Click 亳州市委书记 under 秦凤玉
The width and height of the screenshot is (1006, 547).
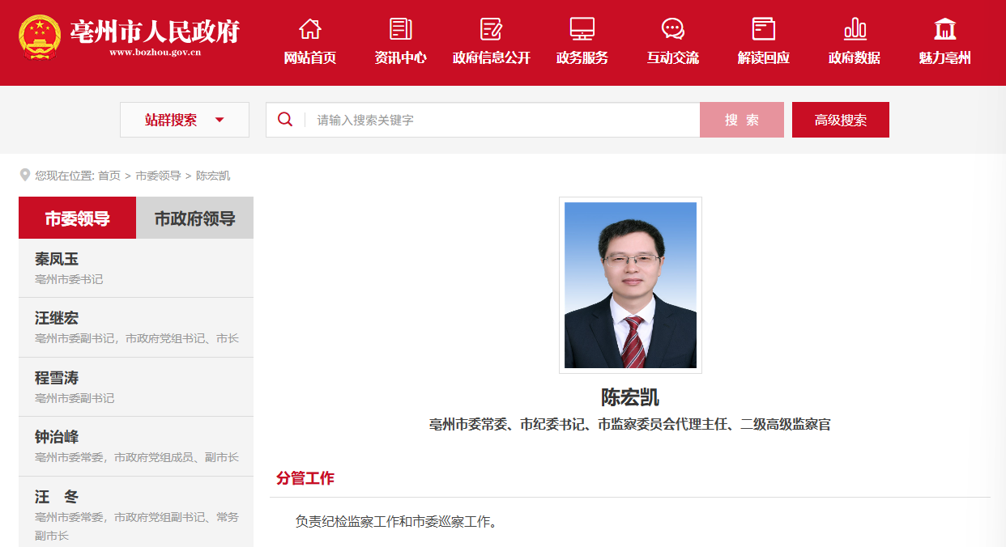coord(69,279)
